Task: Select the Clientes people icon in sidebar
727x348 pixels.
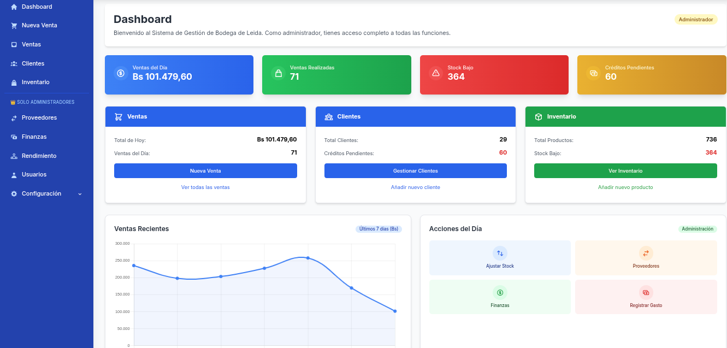Action: pyautogui.click(x=14, y=63)
